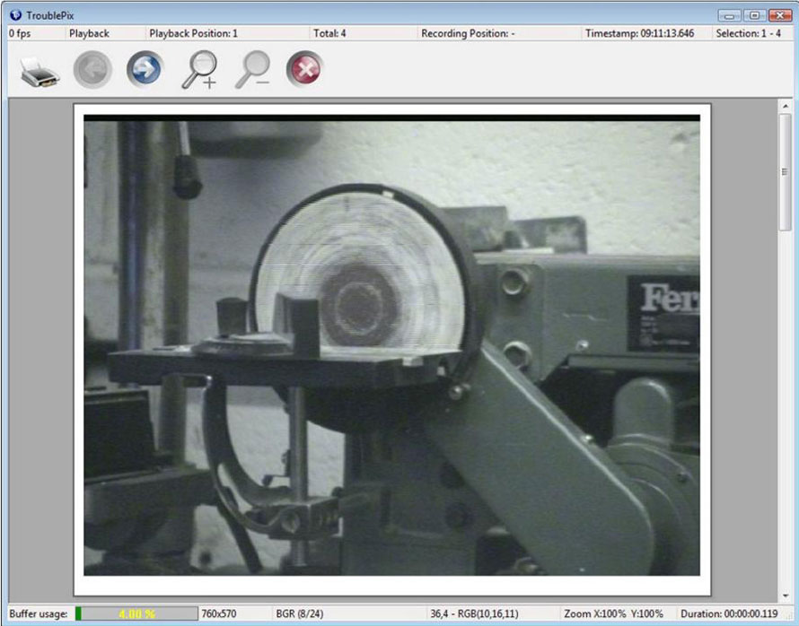Click the "Total: 4" status entry
799x626 pixels.
pyautogui.click(x=329, y=33)
